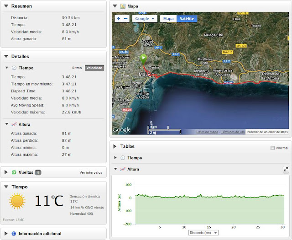The width and height of the screenshot is (292, 240).
Task: Click the green start marker on the map
Action: click(x=143, y=59)
